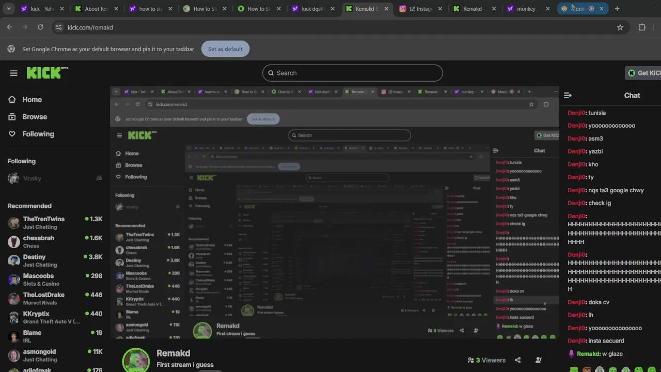The height and width of the screenshot is (372, 661).
Task: Click Denji0's 'insta secuerd' chat message
Action: tap(596, 341)
